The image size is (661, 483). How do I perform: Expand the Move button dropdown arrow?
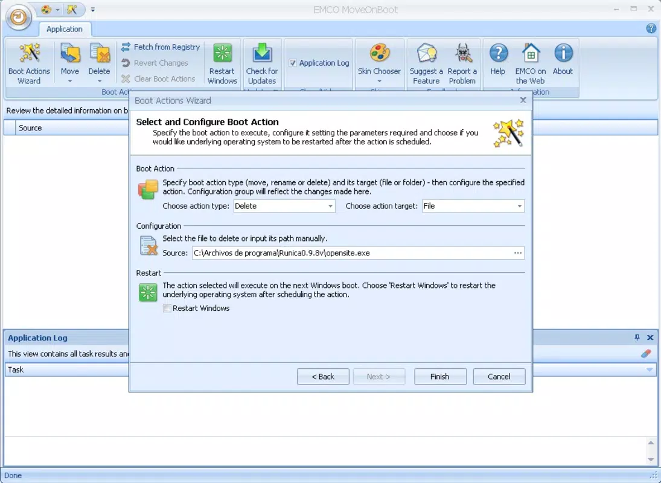pyautogui.click(x=70, y=81)
